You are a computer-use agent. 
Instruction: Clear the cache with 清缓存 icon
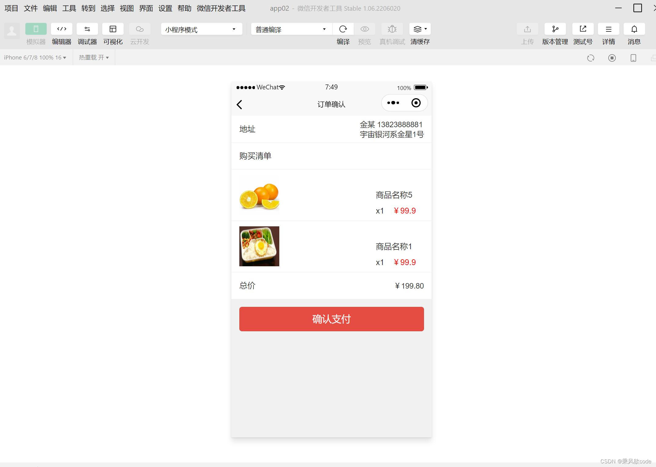pos(417,29)
